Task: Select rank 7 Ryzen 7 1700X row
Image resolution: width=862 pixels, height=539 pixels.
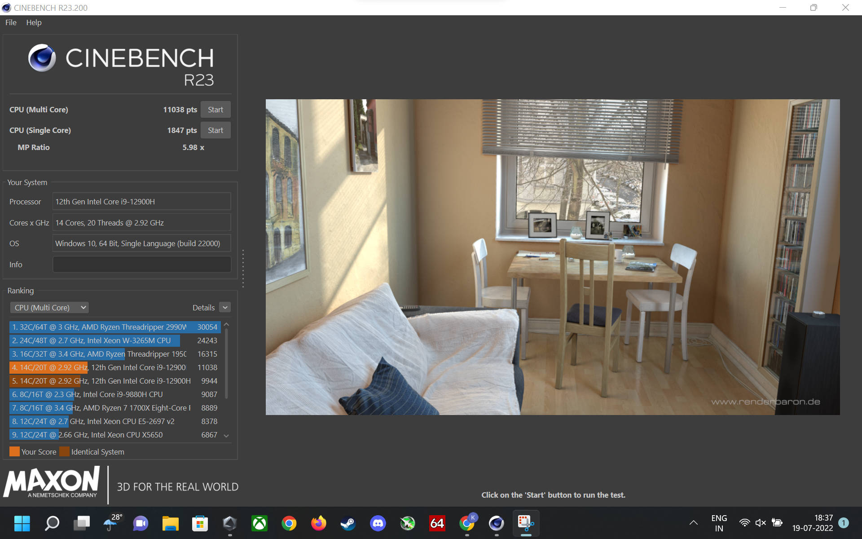Action: 115,408
